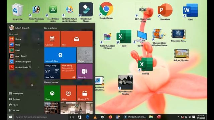Open the Mail tile

click(x=77, y=39)
